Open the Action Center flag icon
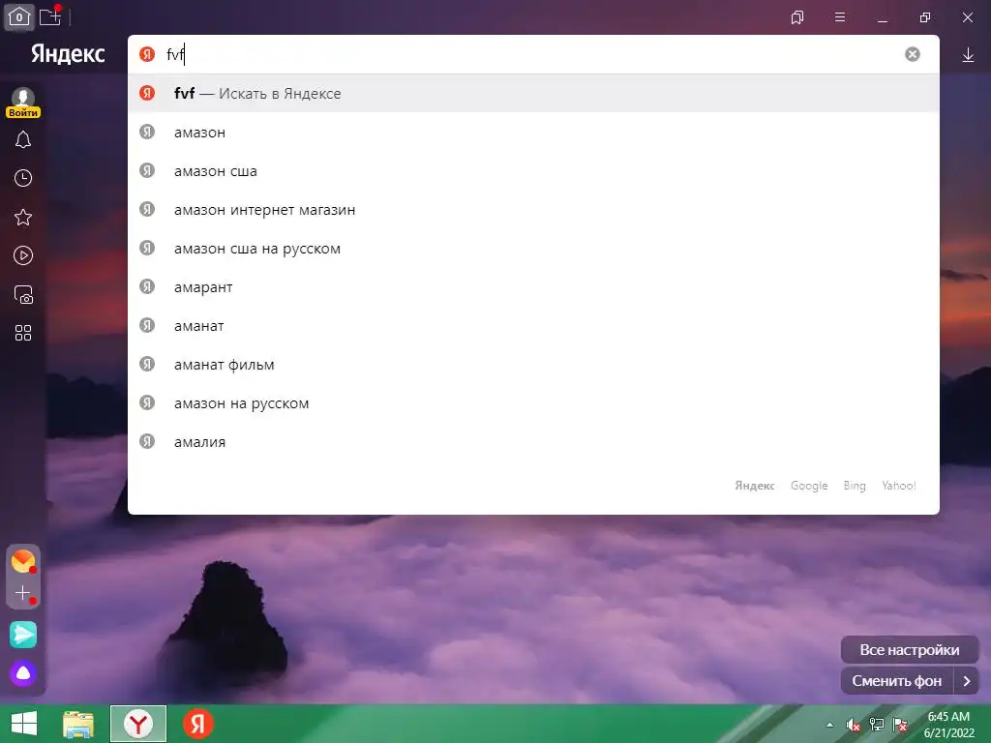Screen dimensions: 991x743 pyautogui.click(x=900, y=725)
